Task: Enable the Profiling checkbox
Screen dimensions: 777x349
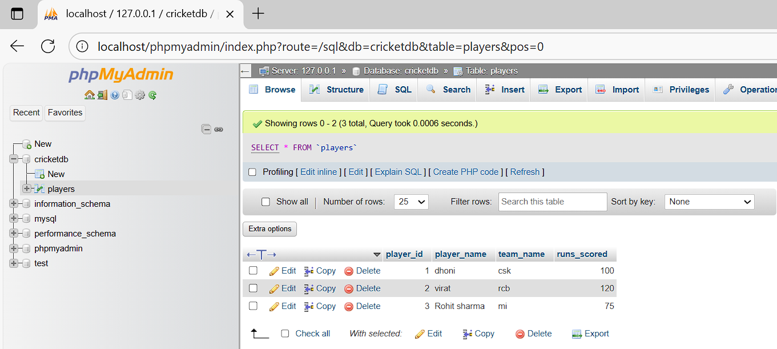Action: (x=252, y=172)
